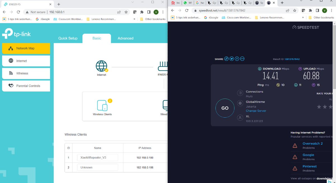Reload the TP-Link router page
This screenshot has width=336, height=183.
(18, 12)
